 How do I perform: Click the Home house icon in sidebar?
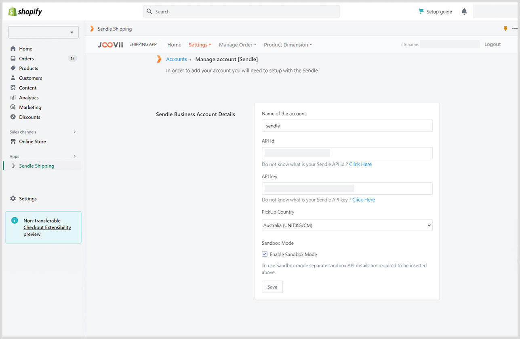[x=13, y=49]
